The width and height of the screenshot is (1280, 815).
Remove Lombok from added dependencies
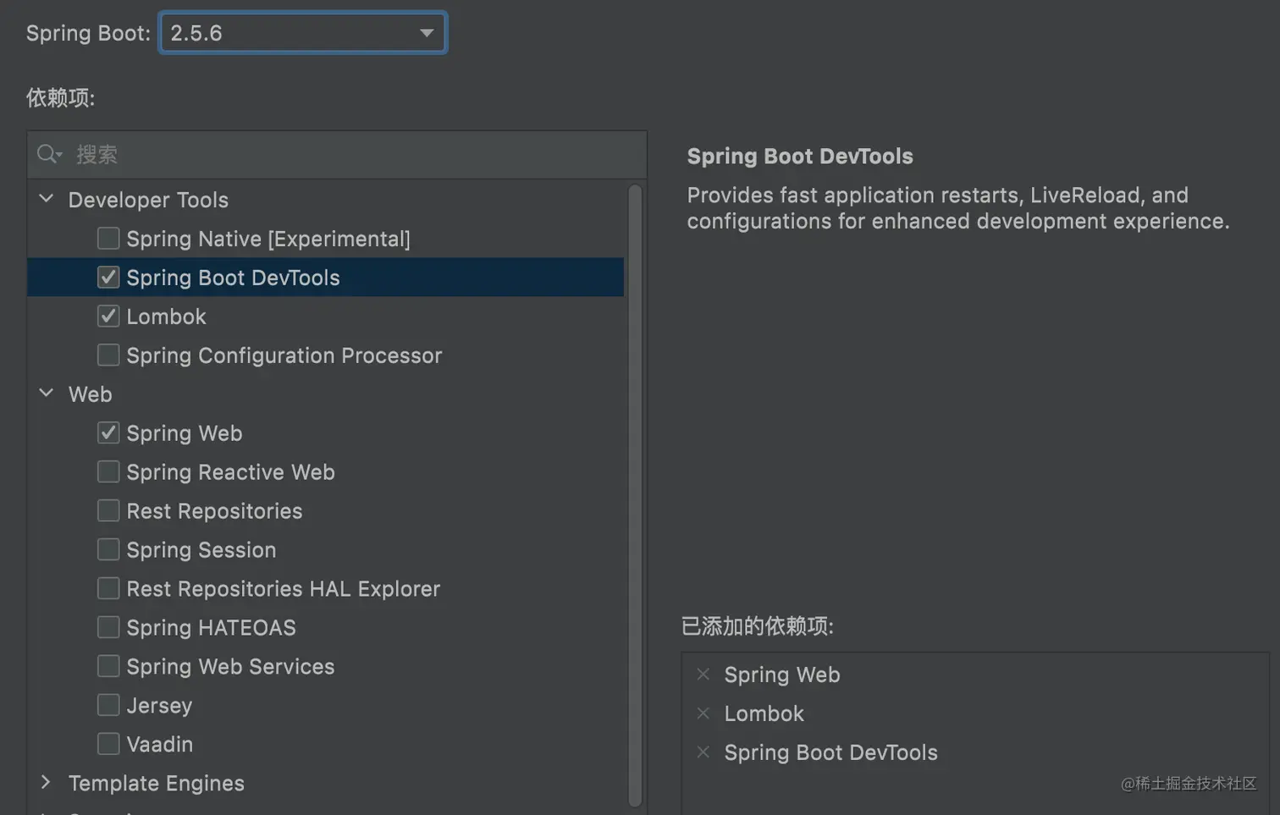coord(703,713)
